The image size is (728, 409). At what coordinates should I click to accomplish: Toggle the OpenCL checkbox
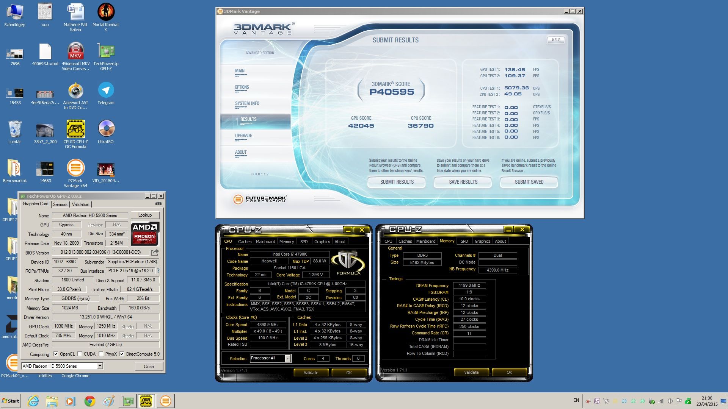tap(56, 354)
